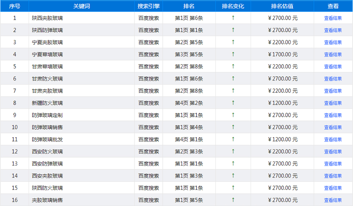Select keyword 夹胶玻璃销售
Screen dimensions: 353x206
[x=47, y=200]
